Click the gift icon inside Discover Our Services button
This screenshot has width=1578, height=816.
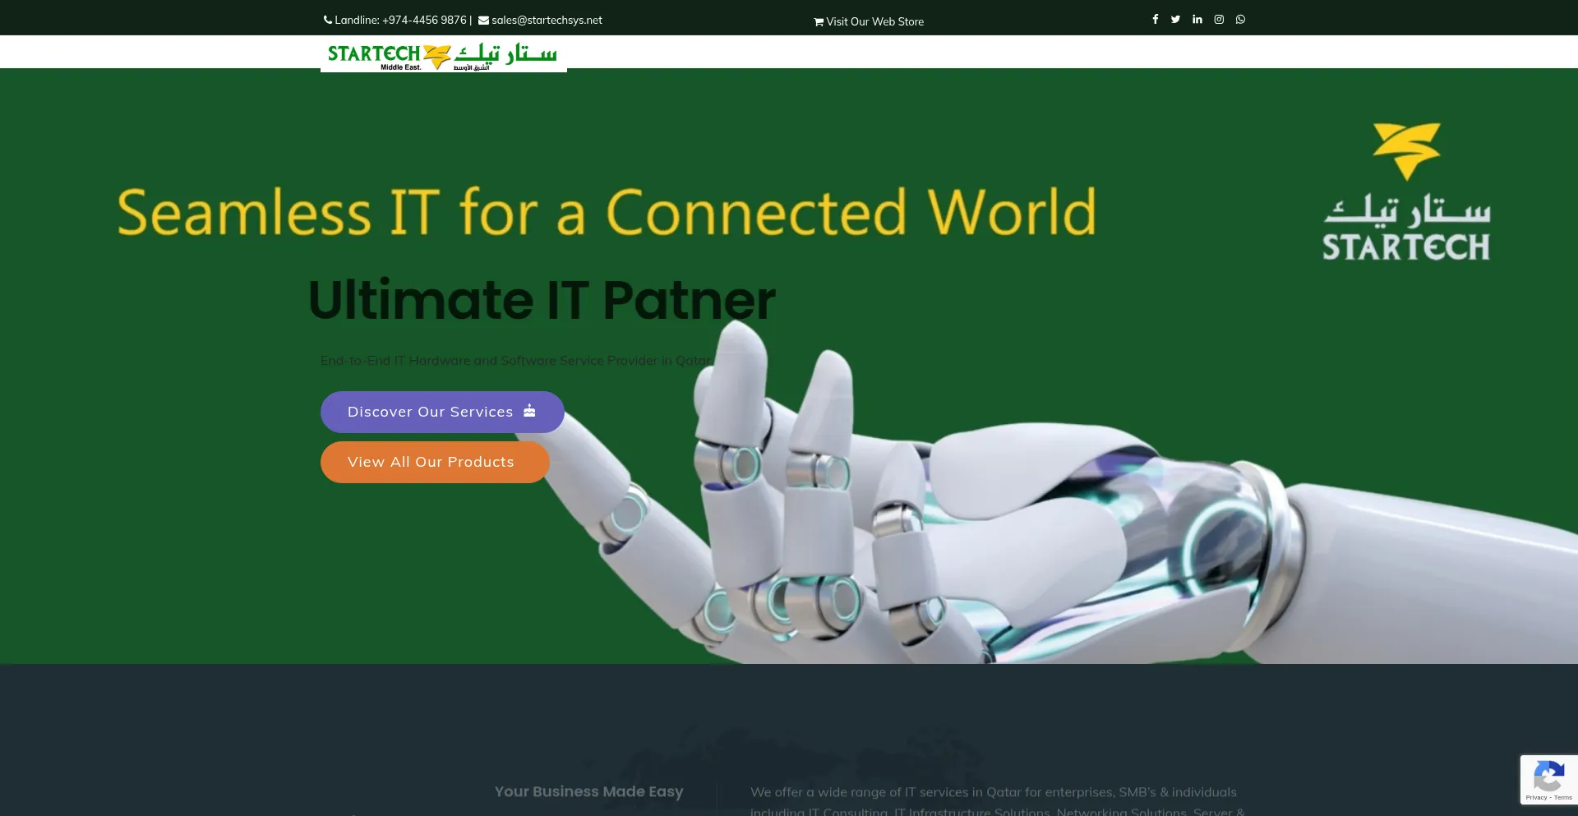point(529,411)
